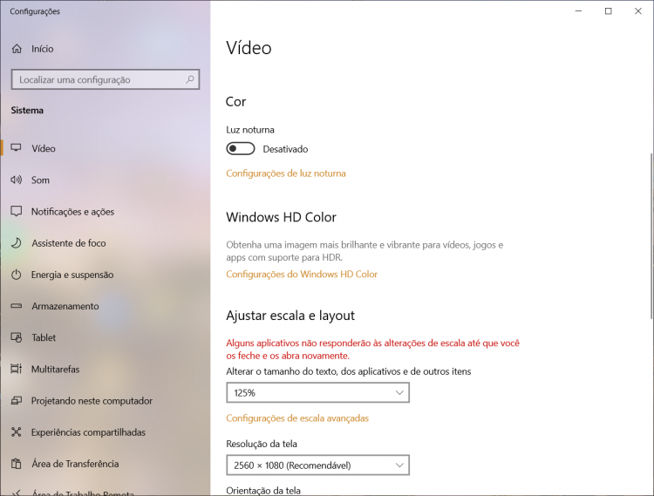
Task: Click the search magnifier icon
Action: 190,79
